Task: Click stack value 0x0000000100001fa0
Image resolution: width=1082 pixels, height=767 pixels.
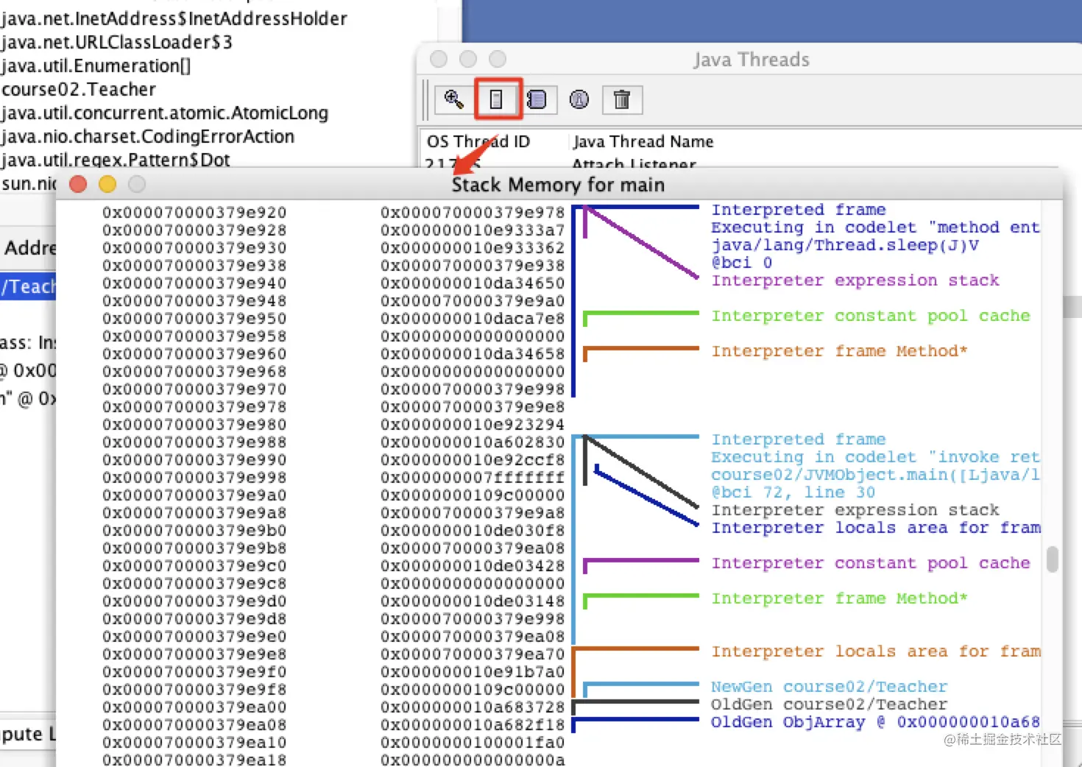Action: [x=473, y=742]
